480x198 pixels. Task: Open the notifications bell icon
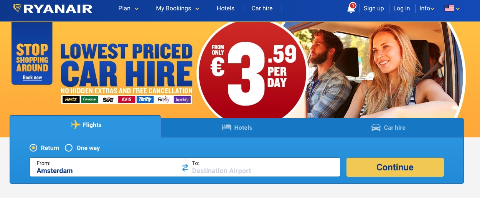click(351, 8)
